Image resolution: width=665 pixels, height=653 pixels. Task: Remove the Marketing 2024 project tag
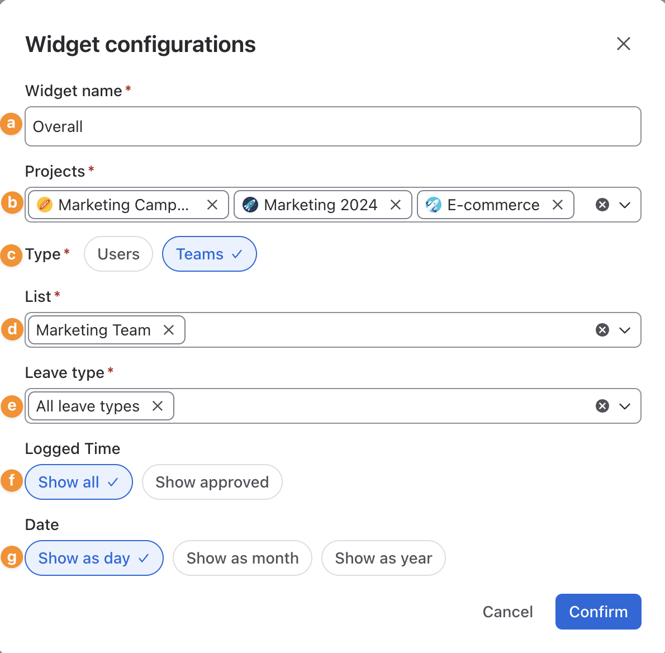(395, 205)
